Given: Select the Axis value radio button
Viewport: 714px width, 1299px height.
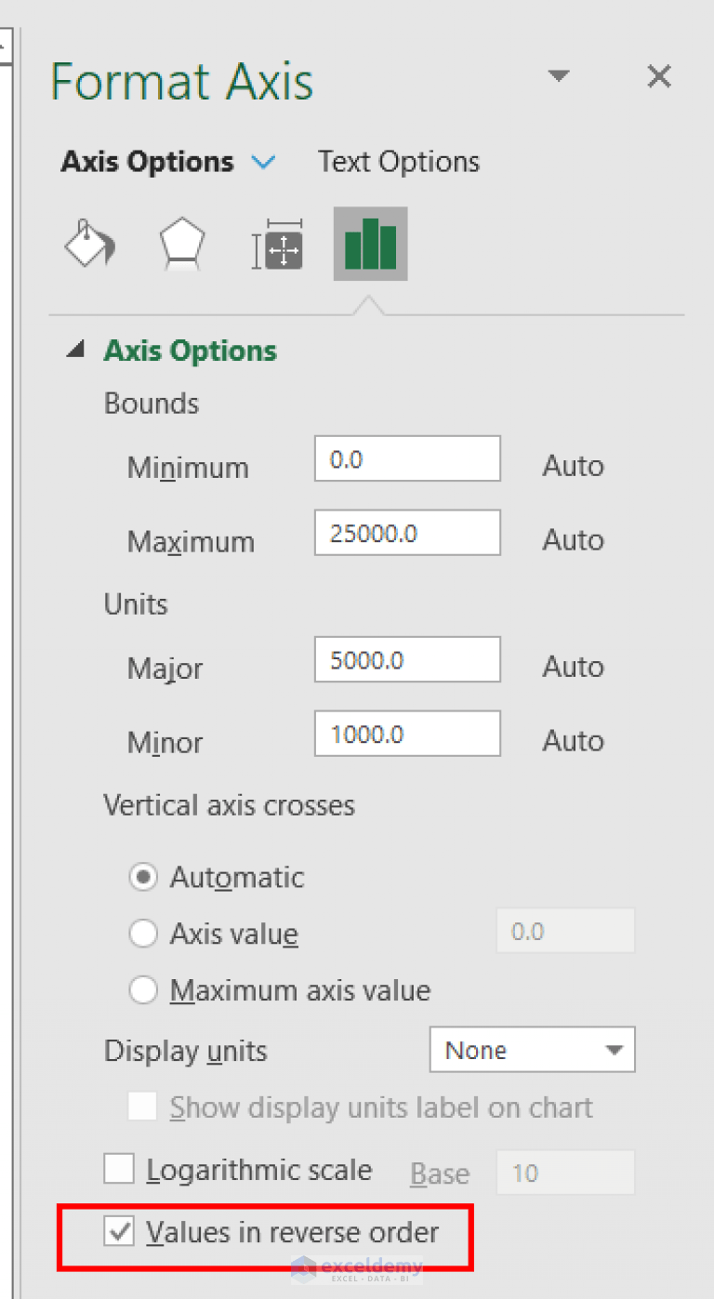Looking at the screenshot, I should tap(143, 934).
